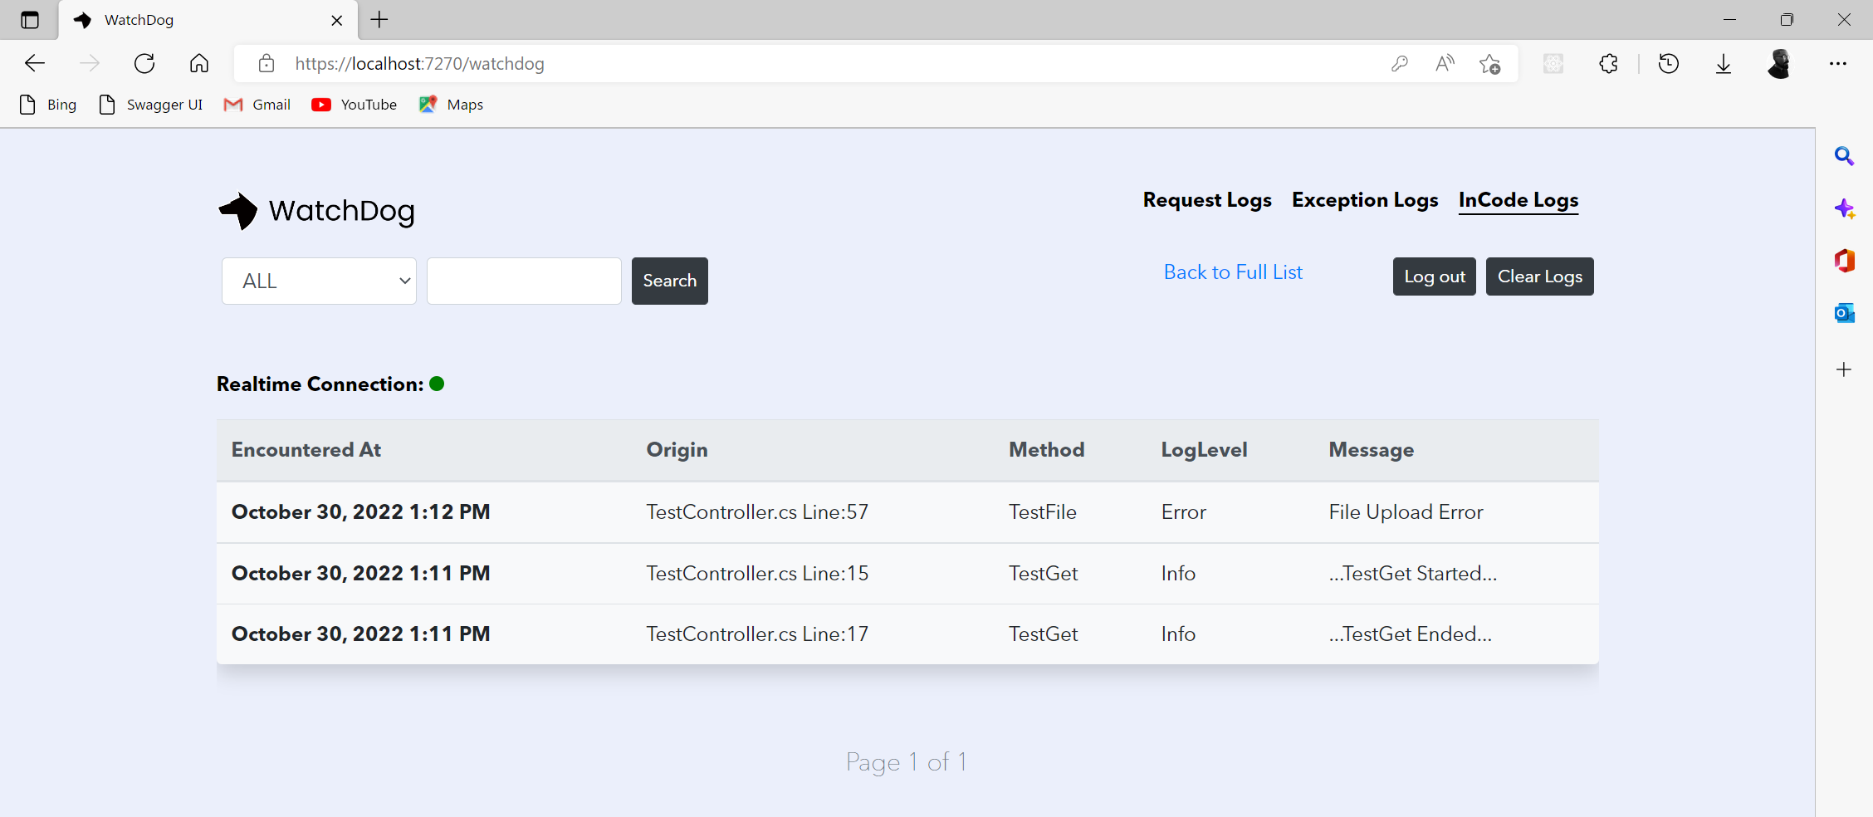Switch to Exception Logs tab
The image size is (1873, 817).
(1365, 200)
